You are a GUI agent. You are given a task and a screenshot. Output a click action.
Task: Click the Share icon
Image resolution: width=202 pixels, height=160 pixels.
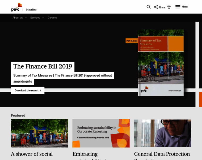point(156,7)
